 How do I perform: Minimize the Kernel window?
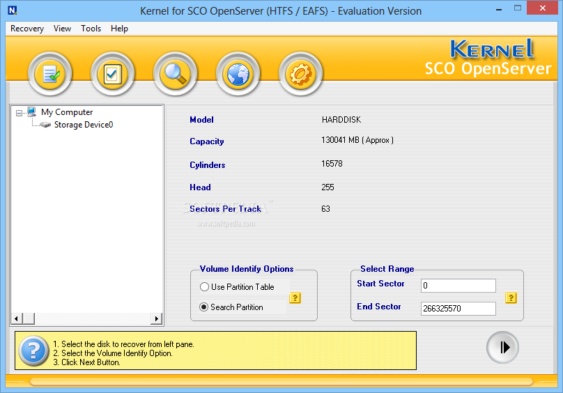pos(499,9)
